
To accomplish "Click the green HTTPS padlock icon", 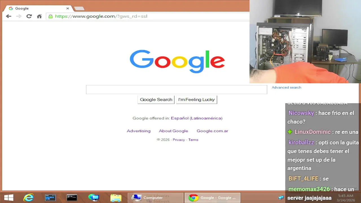I will click(x=50, y=16).
